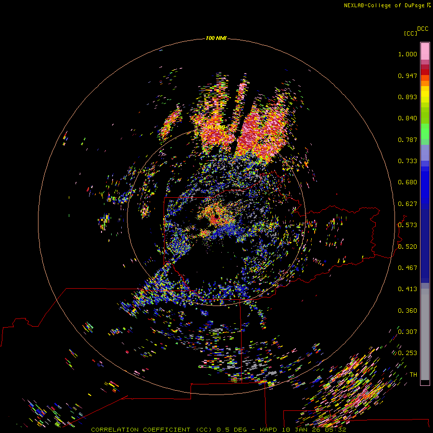
Task: Click the TH threshold label on the scale
Action: [x=413, y=375]
